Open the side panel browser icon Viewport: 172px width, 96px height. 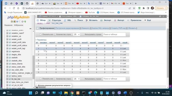pos(148,8)
